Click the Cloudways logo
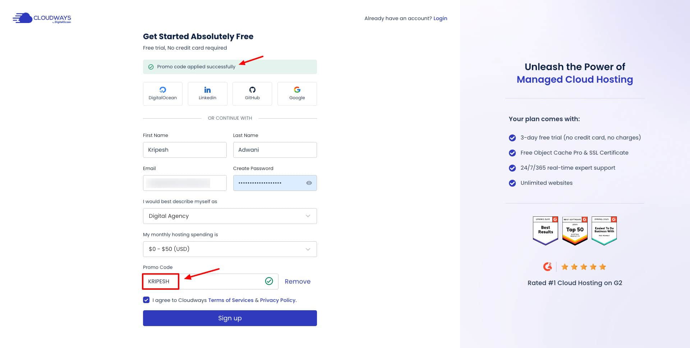The height and width of the screenshot is (348, 690). [42, 18]
